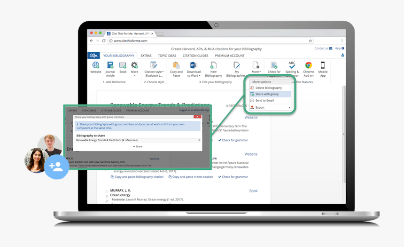The width and height of the screenshot is (404, 247).
Task: Click the address bar URL field
Action: 210,41
